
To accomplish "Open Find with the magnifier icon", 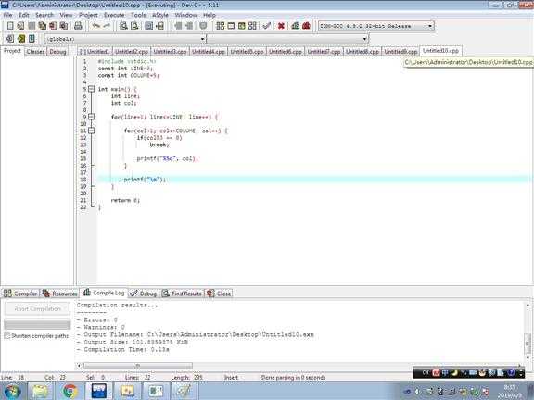I will (x=123, y=26).
